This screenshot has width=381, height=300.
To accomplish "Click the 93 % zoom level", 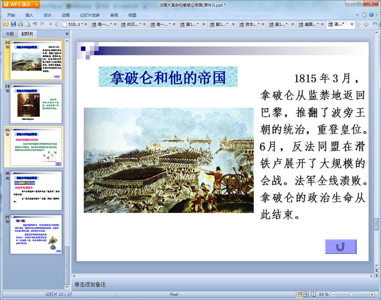I will click(324, 294).
